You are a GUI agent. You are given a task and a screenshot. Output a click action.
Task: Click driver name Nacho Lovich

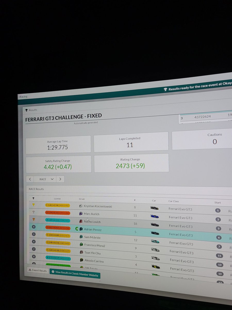(92, 222)
